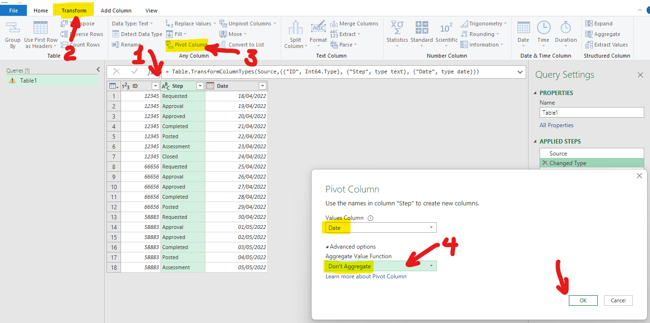Collapse the PROPERTIES section
This screenshot has height=323, width=650.
536,93
